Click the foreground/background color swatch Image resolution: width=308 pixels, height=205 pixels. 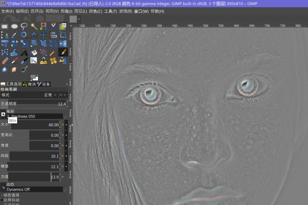point(34,77)
